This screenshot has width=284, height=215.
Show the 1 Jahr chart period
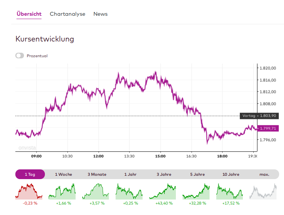(x=131, y=174)
